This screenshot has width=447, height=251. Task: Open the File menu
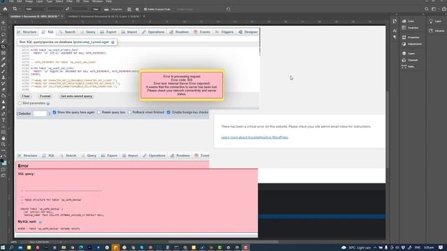[x=11, y=1]
